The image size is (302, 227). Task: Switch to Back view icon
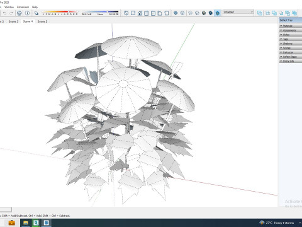pos(153,13)
